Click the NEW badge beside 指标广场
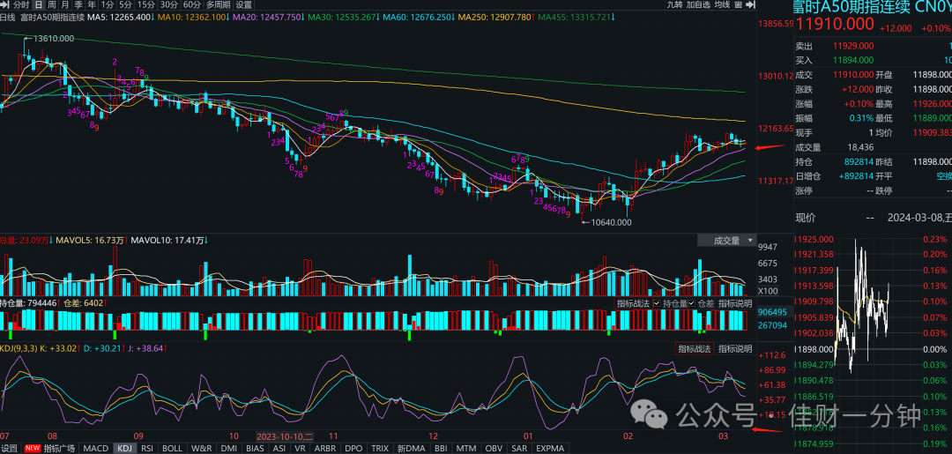 (33, 449)
